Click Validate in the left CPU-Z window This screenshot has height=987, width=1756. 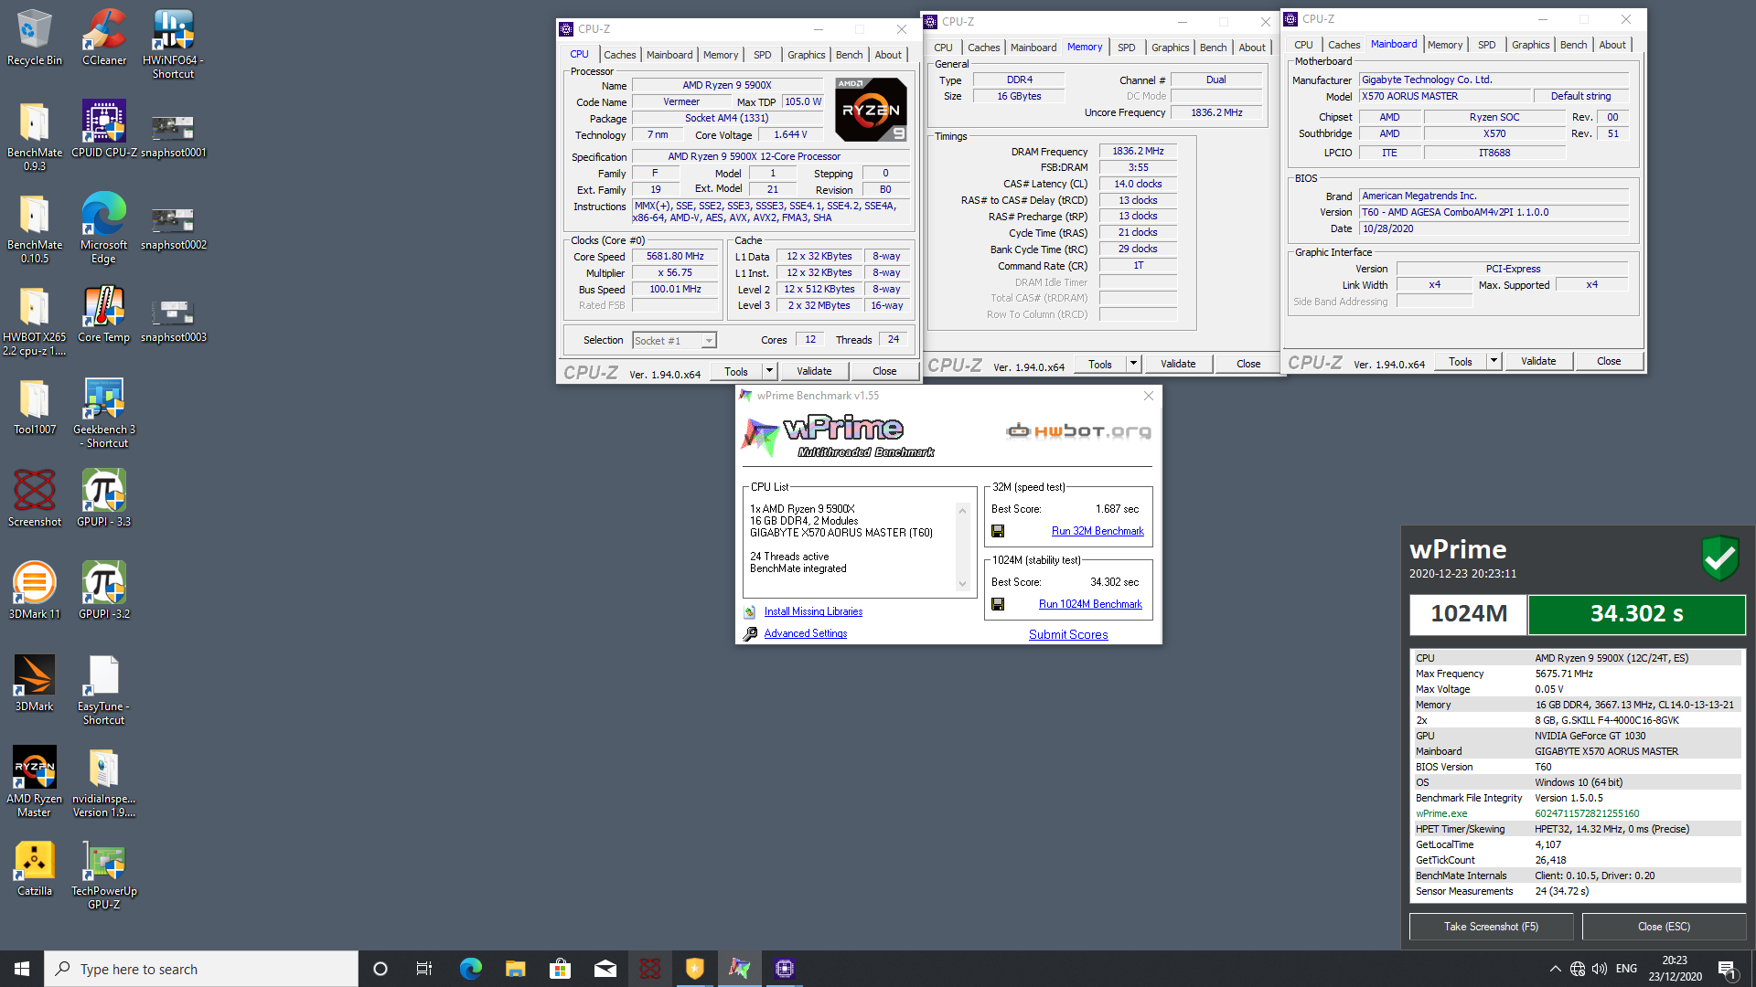(814, 371)
